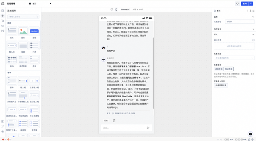Click the undo arrow in bottom bar
This screenshot has width=256, height=141.
click(x=218, y=140)
